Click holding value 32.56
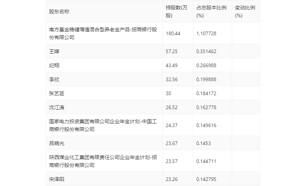 coord(171,79)
